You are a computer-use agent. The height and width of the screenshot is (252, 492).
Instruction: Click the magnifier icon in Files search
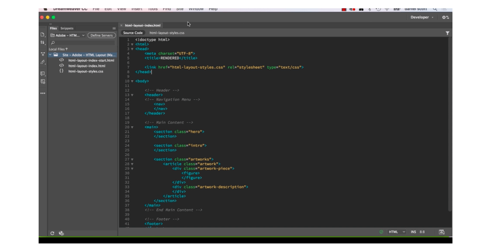53,43
